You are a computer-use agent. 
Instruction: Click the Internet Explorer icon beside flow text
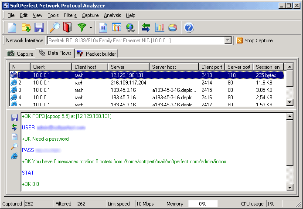coord(14,156)
